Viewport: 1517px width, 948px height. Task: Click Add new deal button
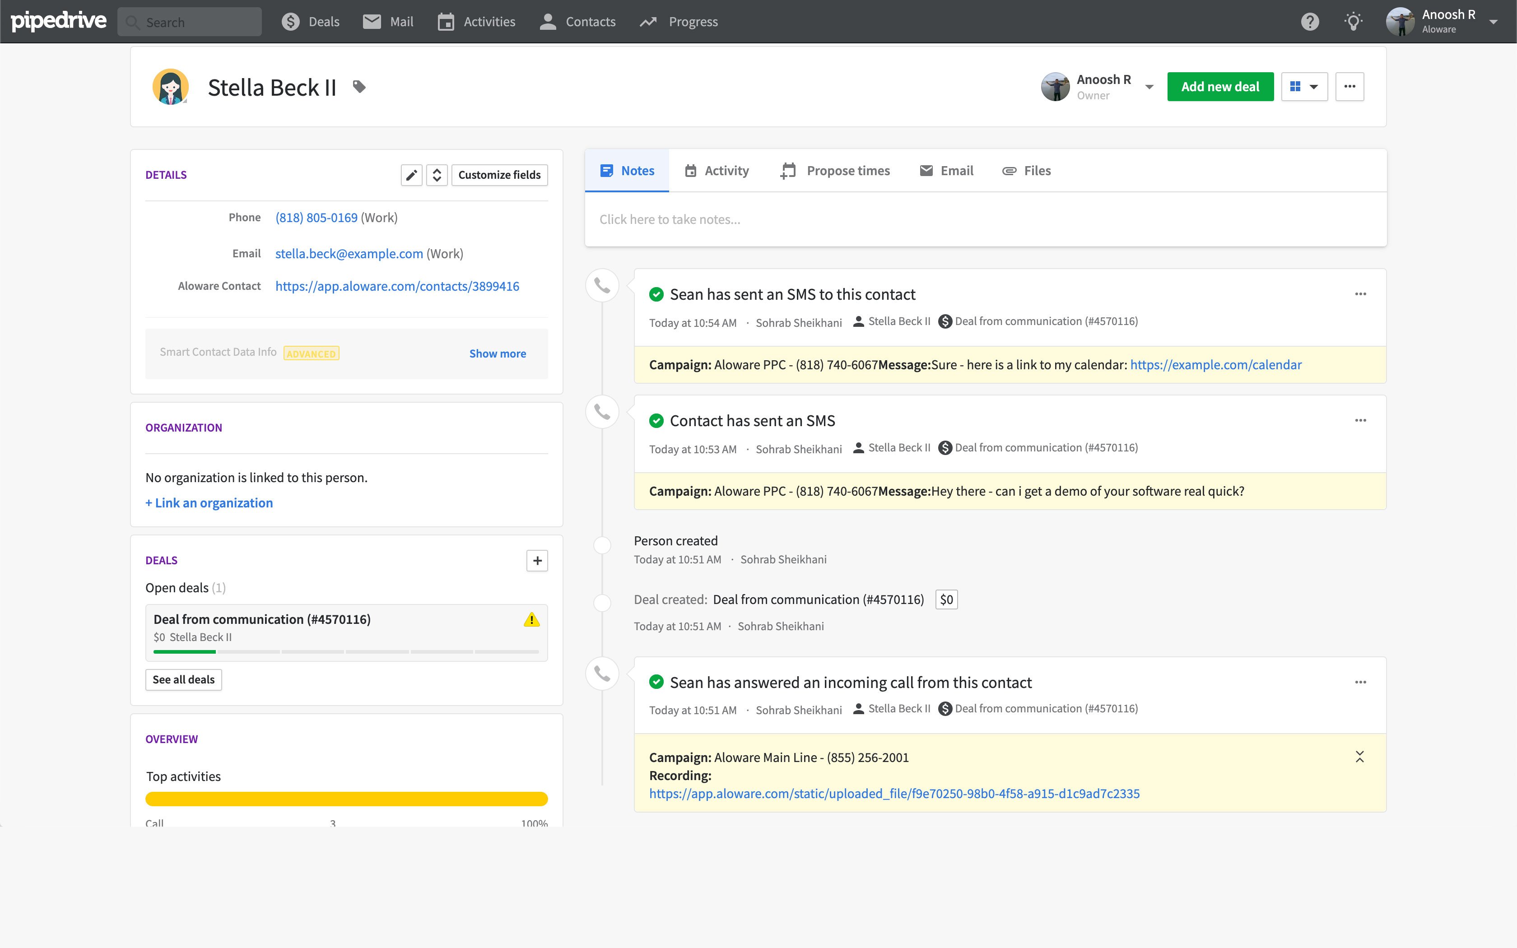point(1220,87)
